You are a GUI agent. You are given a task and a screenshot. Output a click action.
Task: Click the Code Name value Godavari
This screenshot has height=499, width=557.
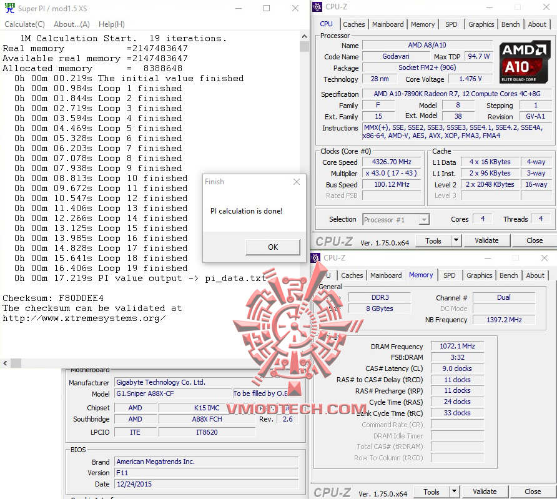point(396,56)
